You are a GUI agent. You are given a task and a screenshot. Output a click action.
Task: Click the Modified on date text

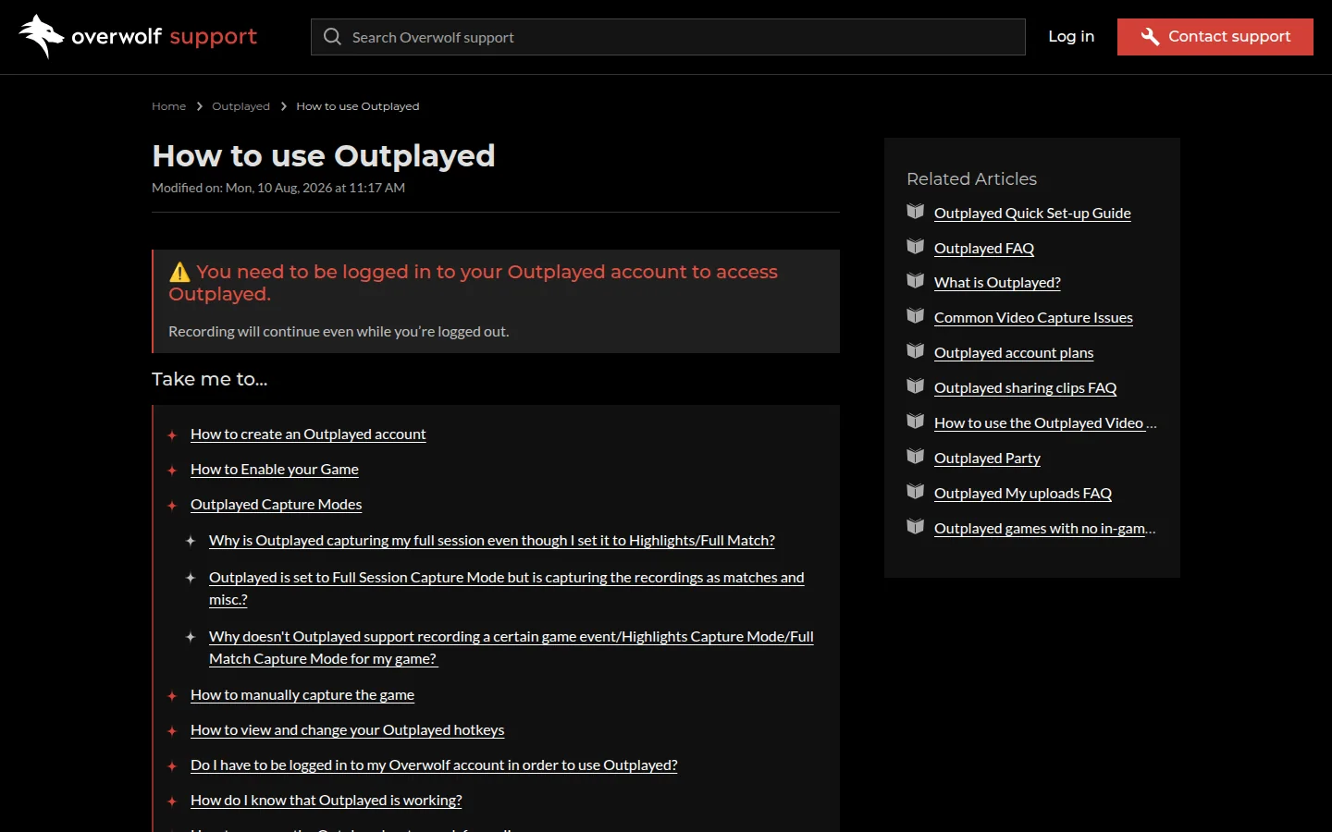pyautogui.click(x=278, y=188)
